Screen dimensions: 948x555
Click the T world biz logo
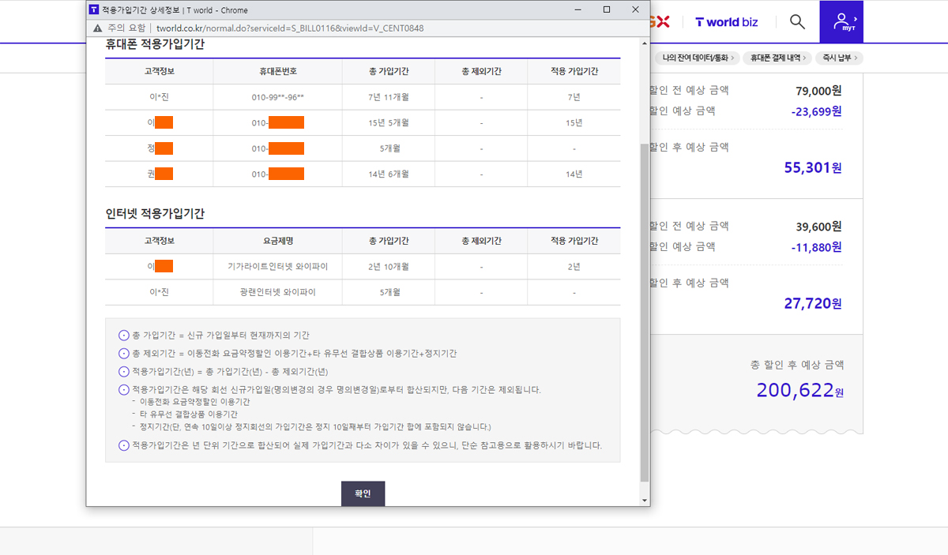(726, 22)
